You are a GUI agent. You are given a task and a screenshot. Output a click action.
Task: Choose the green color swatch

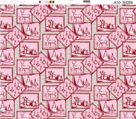53,2
